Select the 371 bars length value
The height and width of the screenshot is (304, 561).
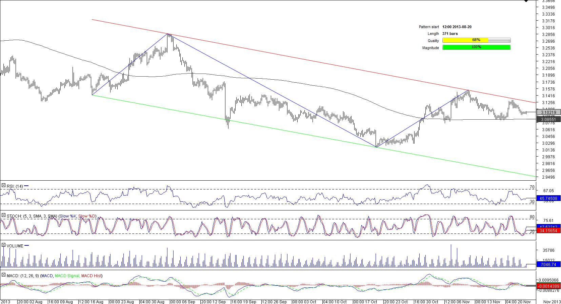coord(450,34)
